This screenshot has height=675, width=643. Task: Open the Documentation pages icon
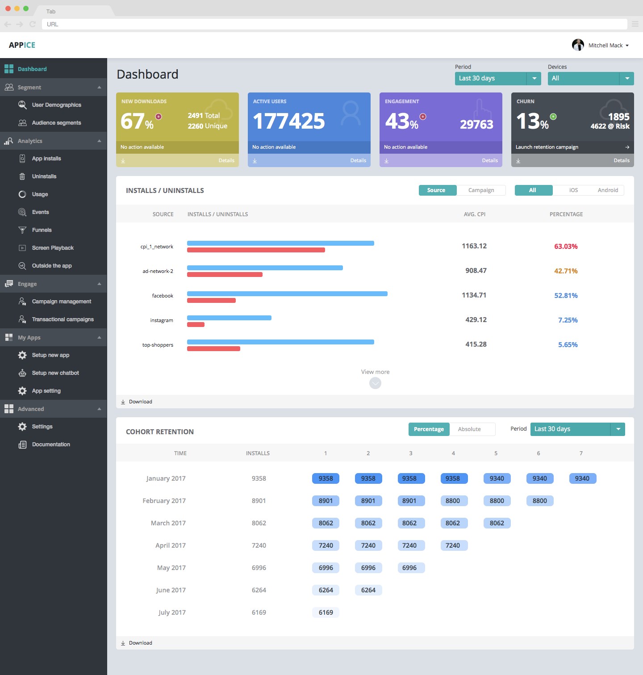tap(22, 444)
